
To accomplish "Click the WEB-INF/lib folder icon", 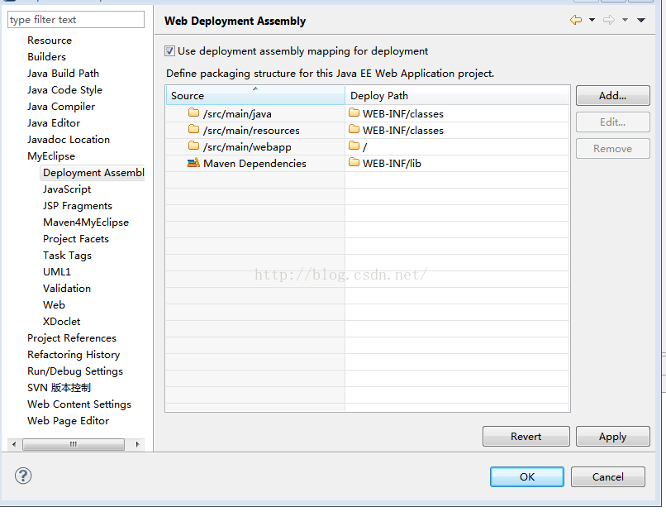I will tap(354, 162).
